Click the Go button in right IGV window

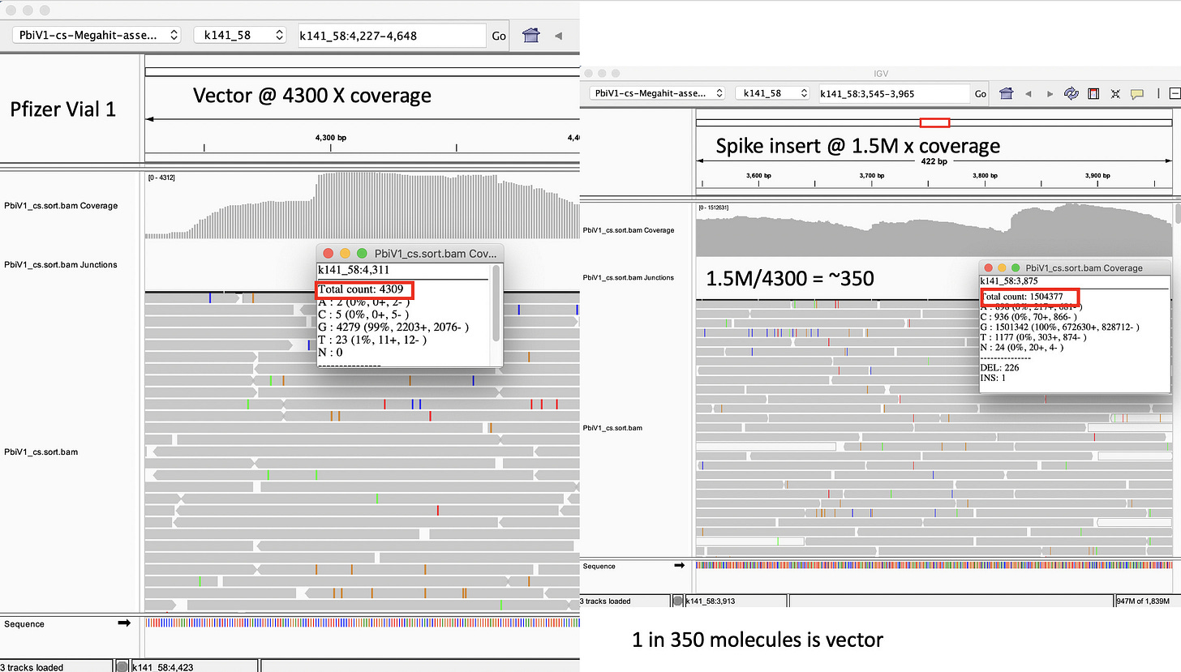click(x=981, y=94)
